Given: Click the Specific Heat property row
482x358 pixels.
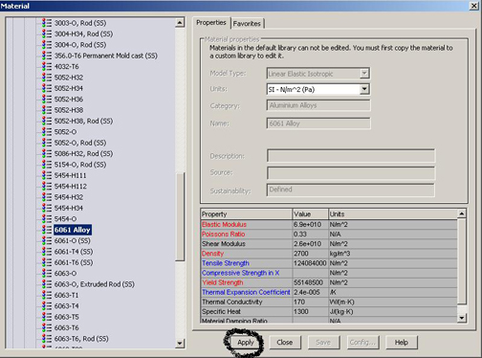Looking at the screenshot, I should [329, 312].
